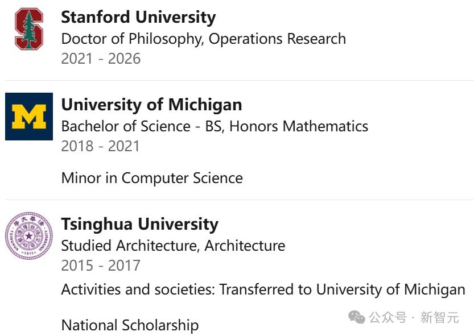Click the Activities and societies description

[x=263, y=289]
